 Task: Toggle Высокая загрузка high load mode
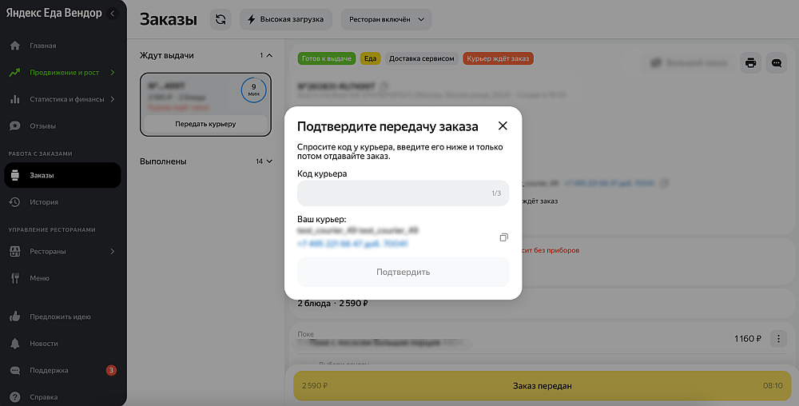point(286,19)
